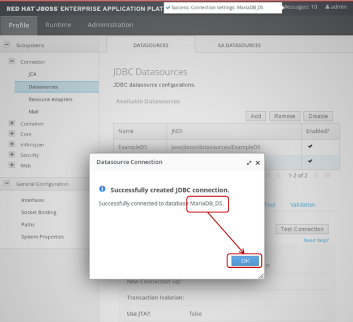Select the ExampleDS row enabled checkmark
Screen dimensions: 353x322
(310, 147)
